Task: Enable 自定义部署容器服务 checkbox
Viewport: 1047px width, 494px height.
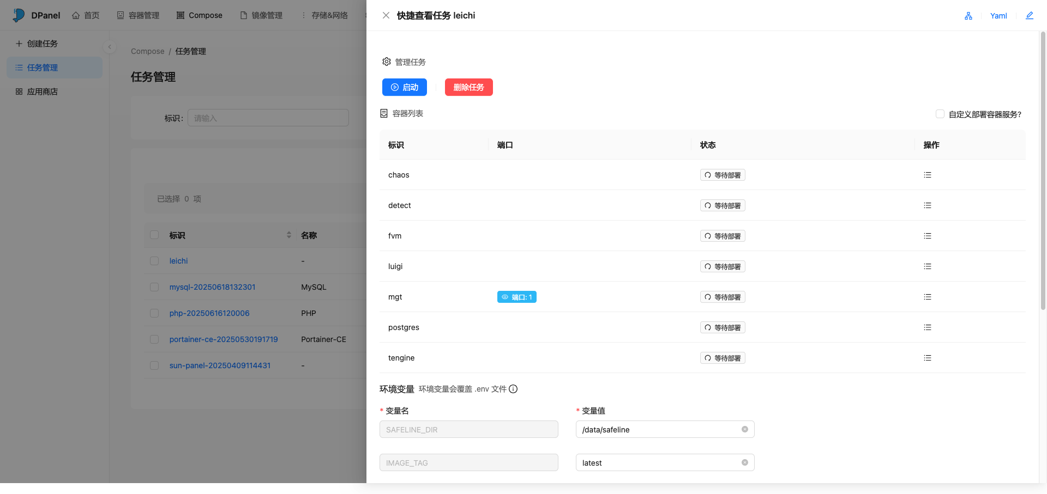Action: tap(940, 114)
